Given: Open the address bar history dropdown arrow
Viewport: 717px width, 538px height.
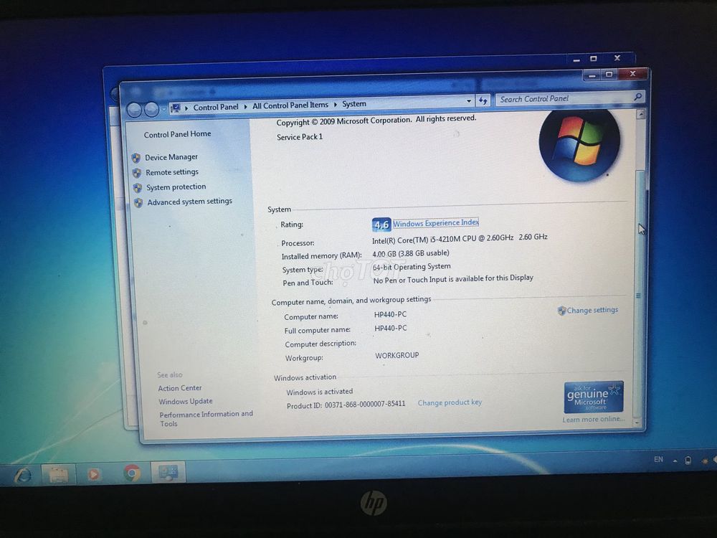Looking at the screenshot, I should tap(469, 100).
